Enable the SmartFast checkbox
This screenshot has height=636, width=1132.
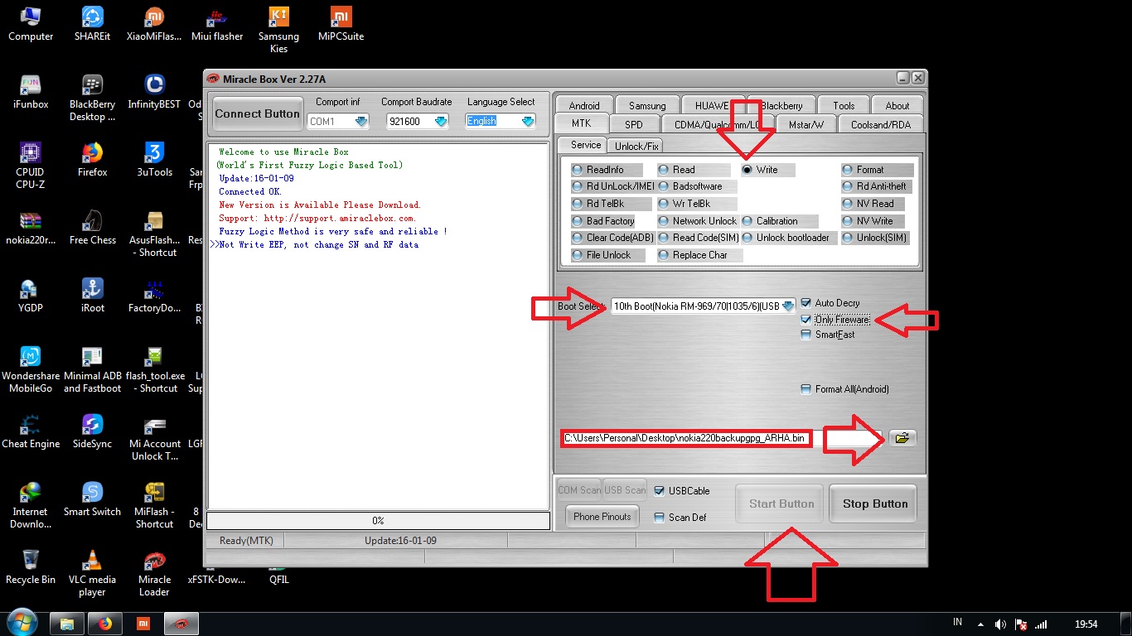tap(805, 334)
